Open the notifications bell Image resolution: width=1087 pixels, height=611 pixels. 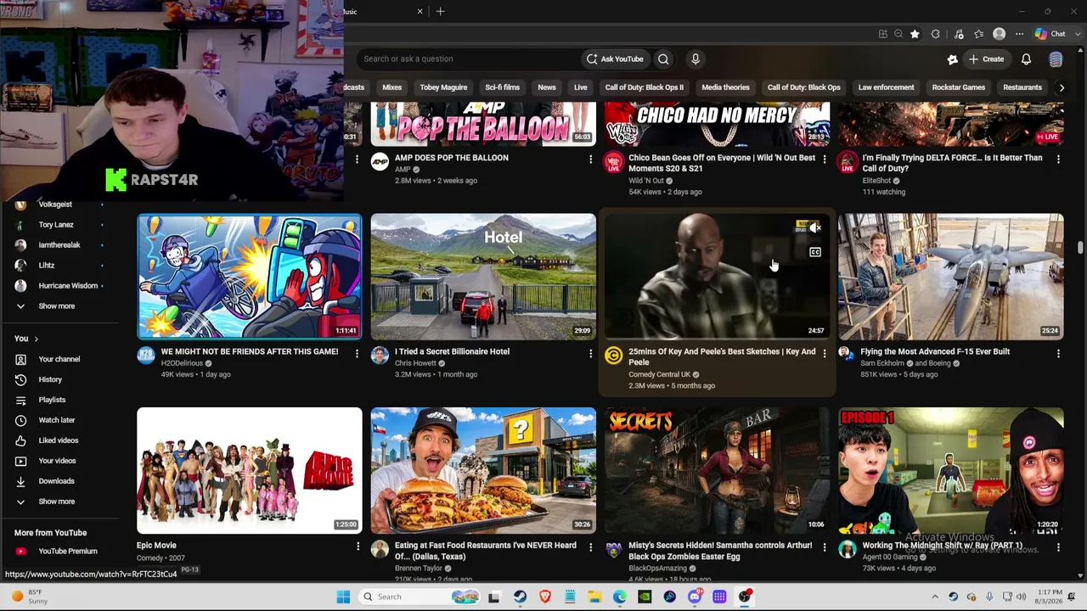1026,59
